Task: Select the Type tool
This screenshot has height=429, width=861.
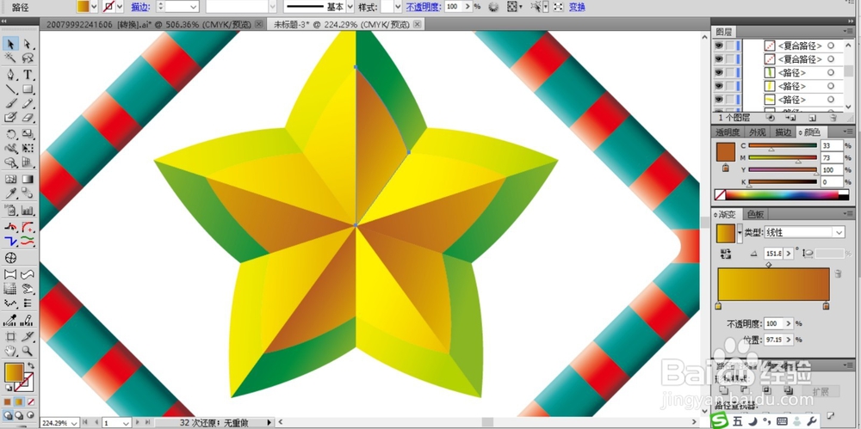Action: (28, 75)
